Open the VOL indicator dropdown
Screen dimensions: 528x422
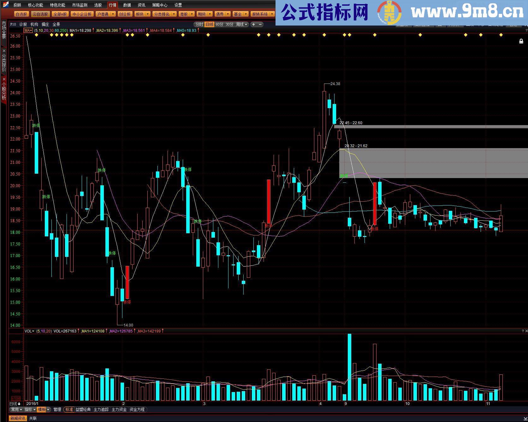(29, 331)
